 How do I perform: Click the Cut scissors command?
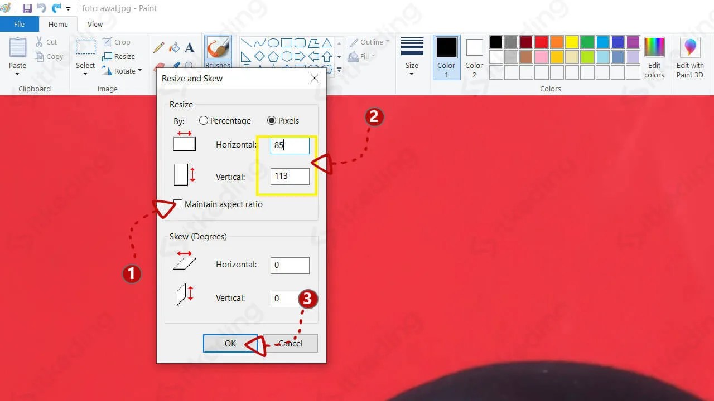(46, 42)
